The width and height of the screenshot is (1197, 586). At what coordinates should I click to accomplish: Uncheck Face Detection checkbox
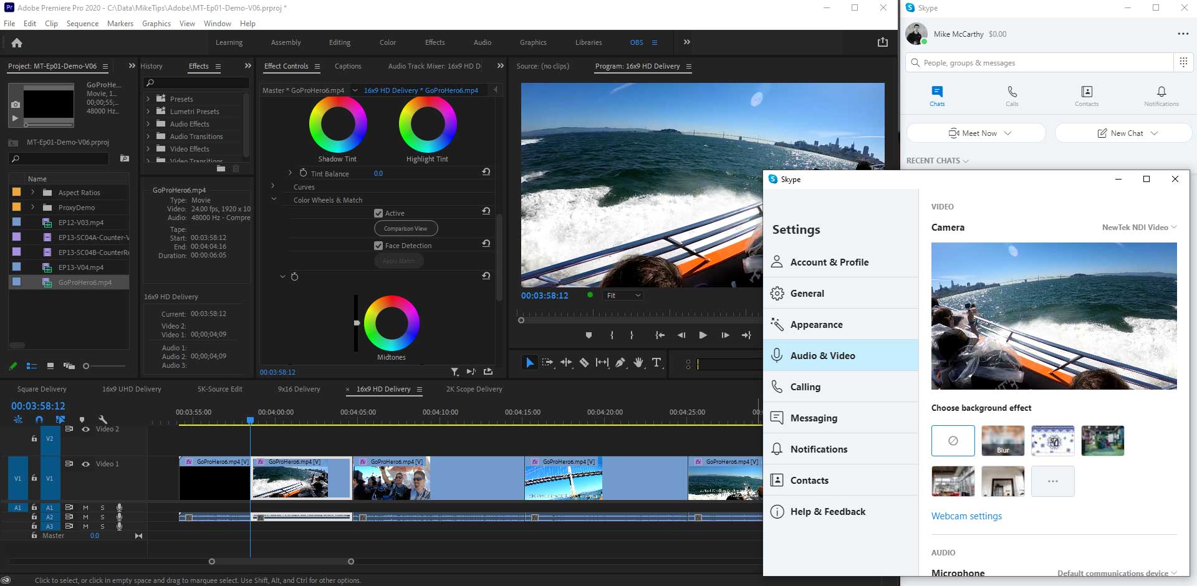(x=378, y=246)
